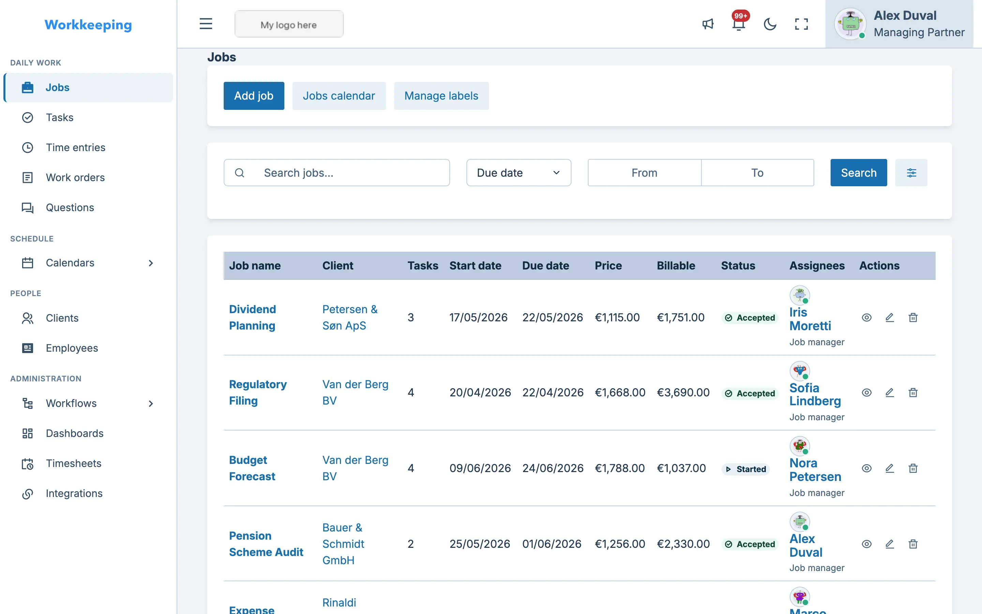Open Timesheets in sidebar
Viewport: 982px width, 614px height.
[88, 463]
